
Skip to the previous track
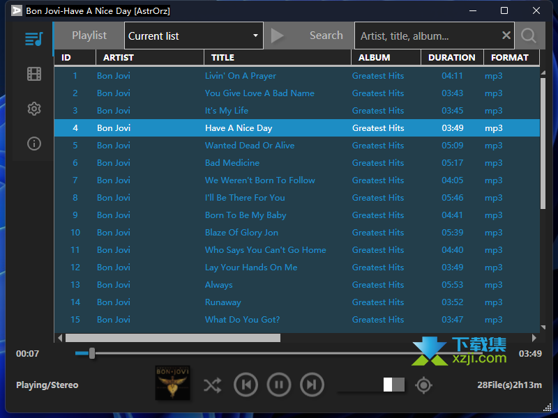pyautogui.click(x=246, y=385)
